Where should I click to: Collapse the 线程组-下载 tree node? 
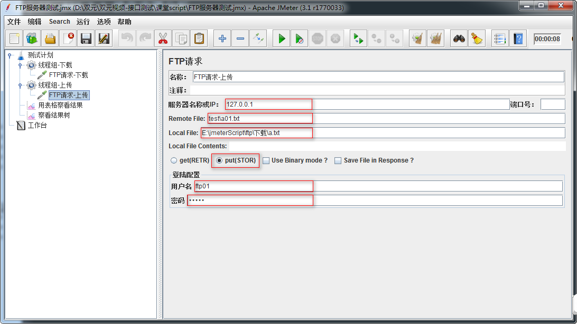pyautogui.click(x=20, y=65)
